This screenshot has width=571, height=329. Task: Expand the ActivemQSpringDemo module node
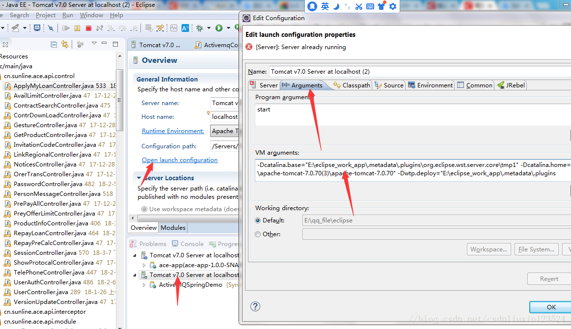[144, 285]
